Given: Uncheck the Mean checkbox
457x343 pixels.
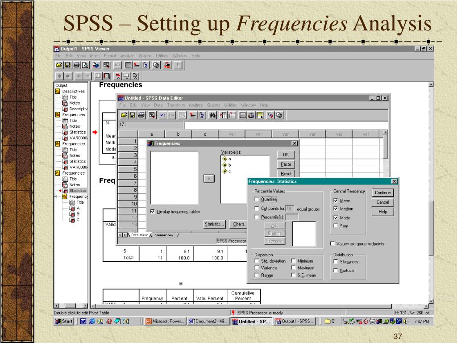Looking at the screenshot, I should pyautogui.click(x=336, y=201).
